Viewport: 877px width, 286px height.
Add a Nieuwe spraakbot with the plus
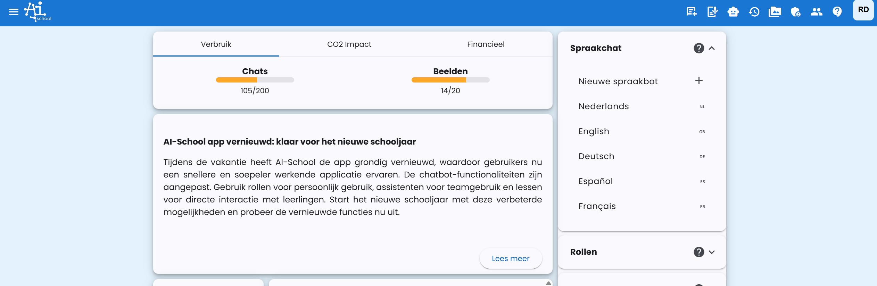[x=699, y=80]
